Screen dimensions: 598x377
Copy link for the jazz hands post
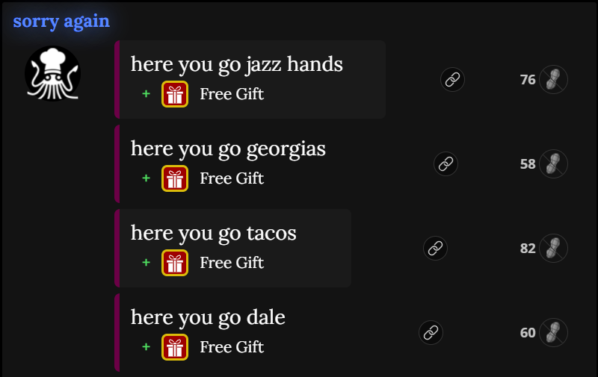452,80
